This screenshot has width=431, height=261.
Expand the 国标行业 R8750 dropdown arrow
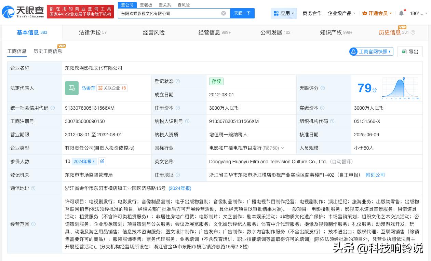click(283, 148)
